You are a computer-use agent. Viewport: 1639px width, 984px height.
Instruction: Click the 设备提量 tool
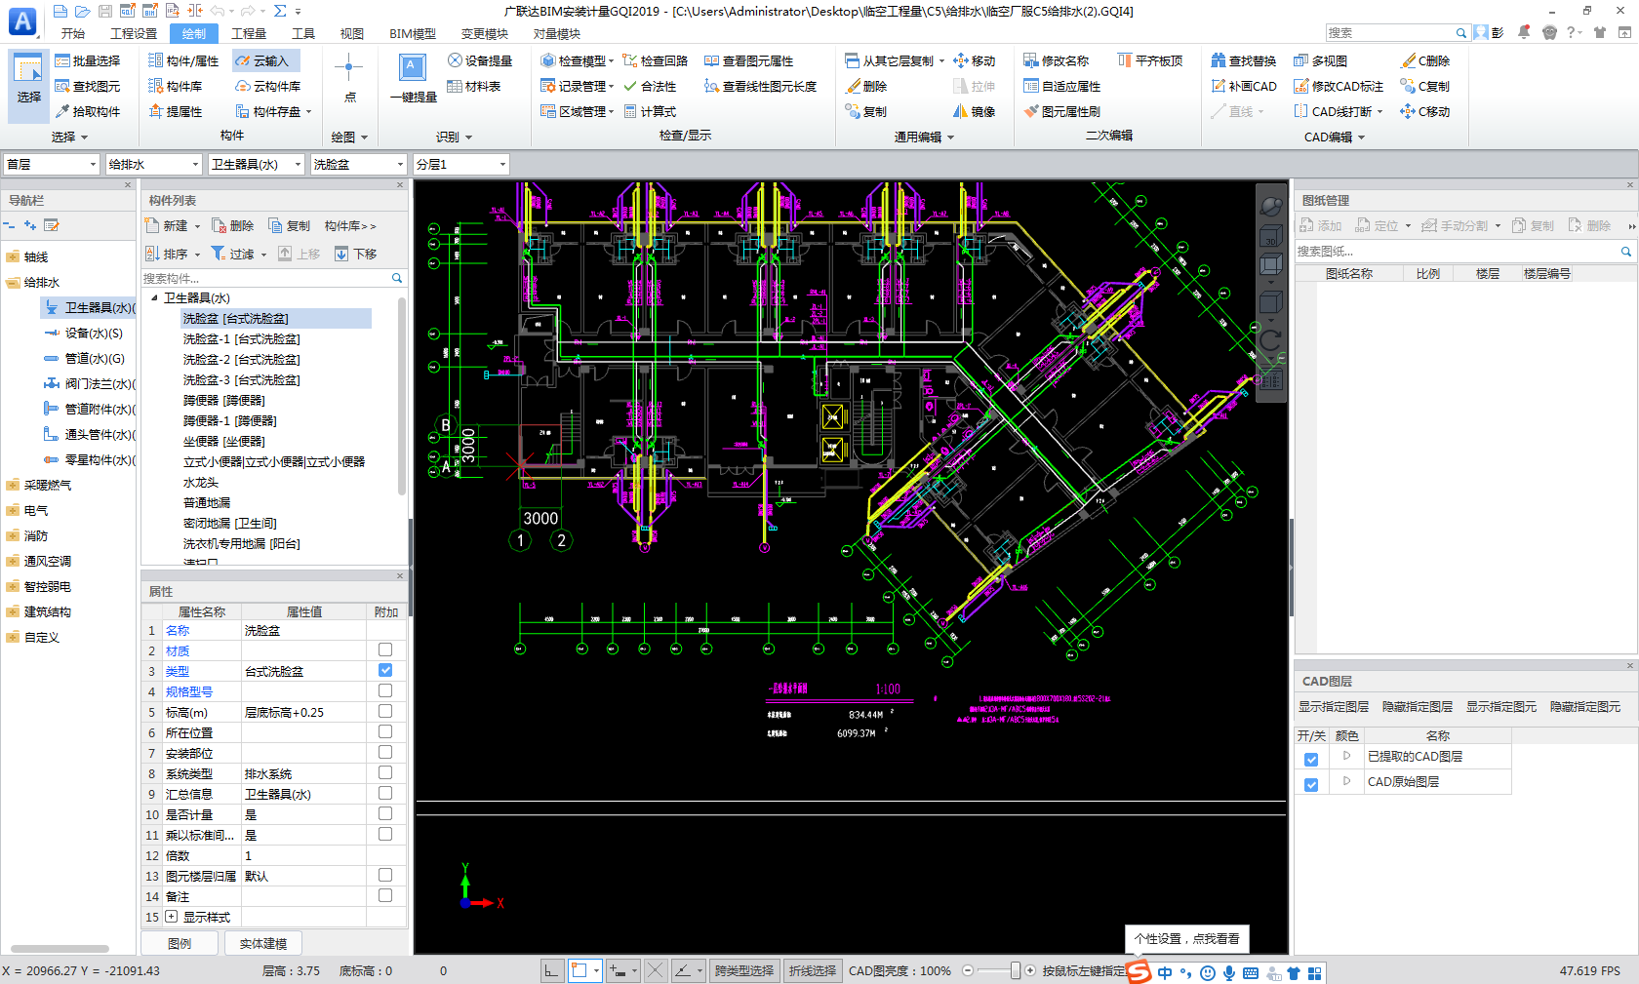coord(479,60)
